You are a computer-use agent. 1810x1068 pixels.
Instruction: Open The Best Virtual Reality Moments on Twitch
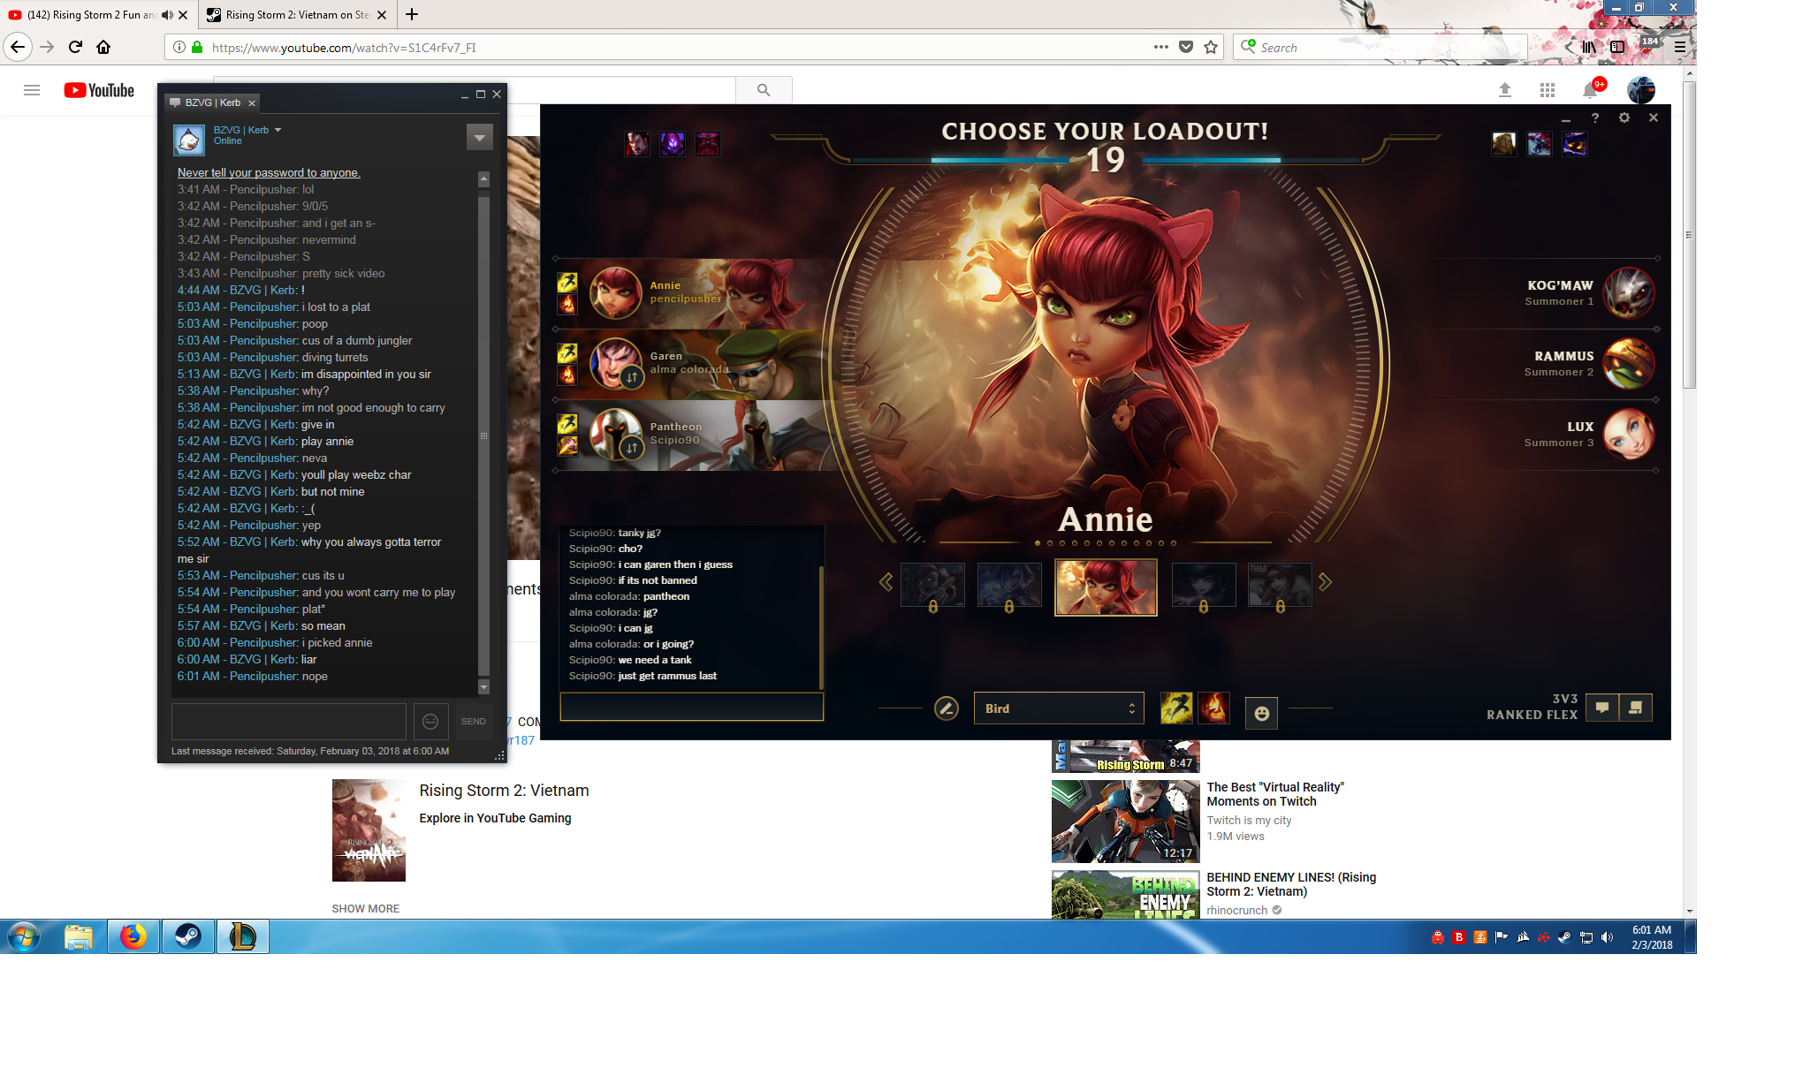[1274, 794]
